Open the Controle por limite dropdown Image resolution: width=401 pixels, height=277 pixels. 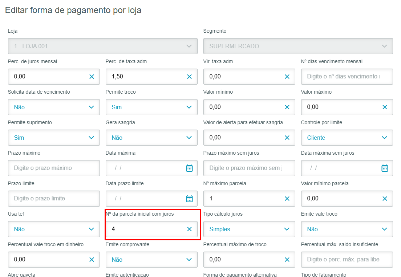[384, 138]
